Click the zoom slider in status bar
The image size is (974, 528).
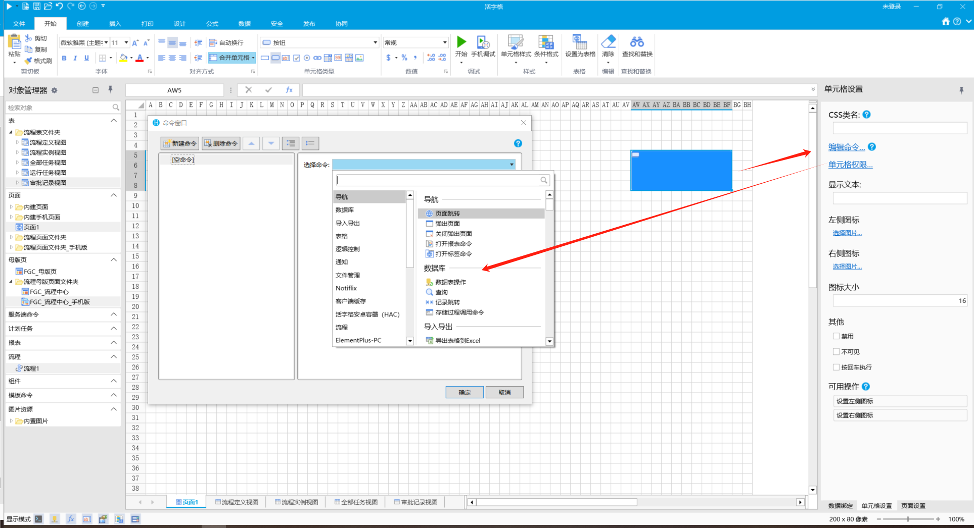[x=908, y=519]
